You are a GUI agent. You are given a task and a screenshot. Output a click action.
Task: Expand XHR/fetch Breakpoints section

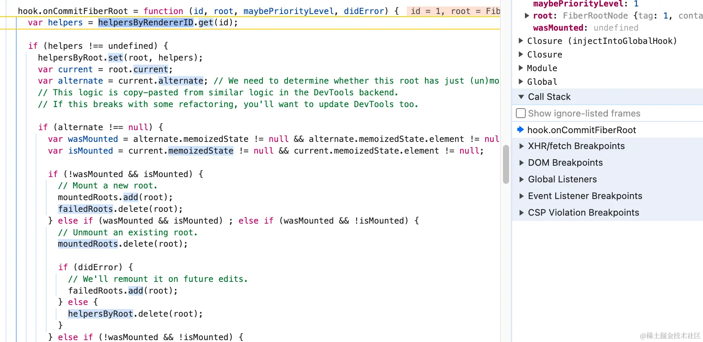(521, 146)
